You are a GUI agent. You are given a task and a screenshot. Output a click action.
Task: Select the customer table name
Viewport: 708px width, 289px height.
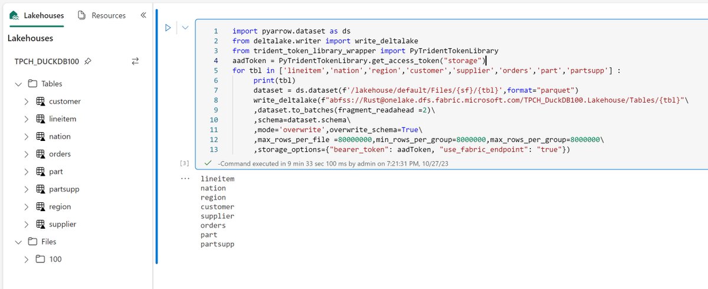click(65, 101)
